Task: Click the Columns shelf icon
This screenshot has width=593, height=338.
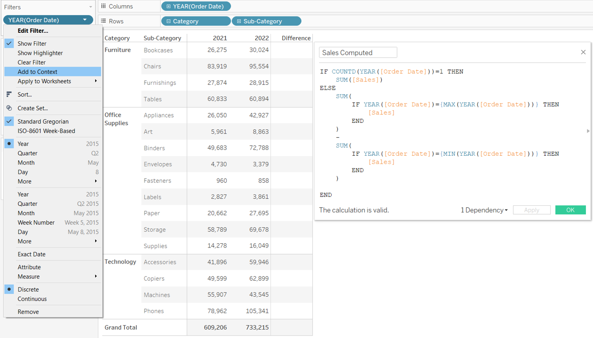Action: 103,6
